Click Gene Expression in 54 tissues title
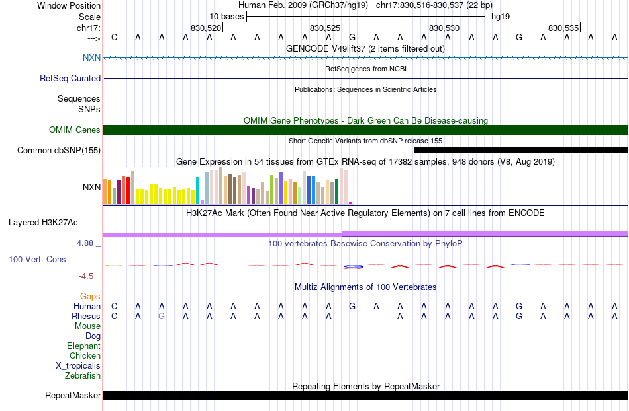Screen dimensions: 629x411 pos(365,162)
